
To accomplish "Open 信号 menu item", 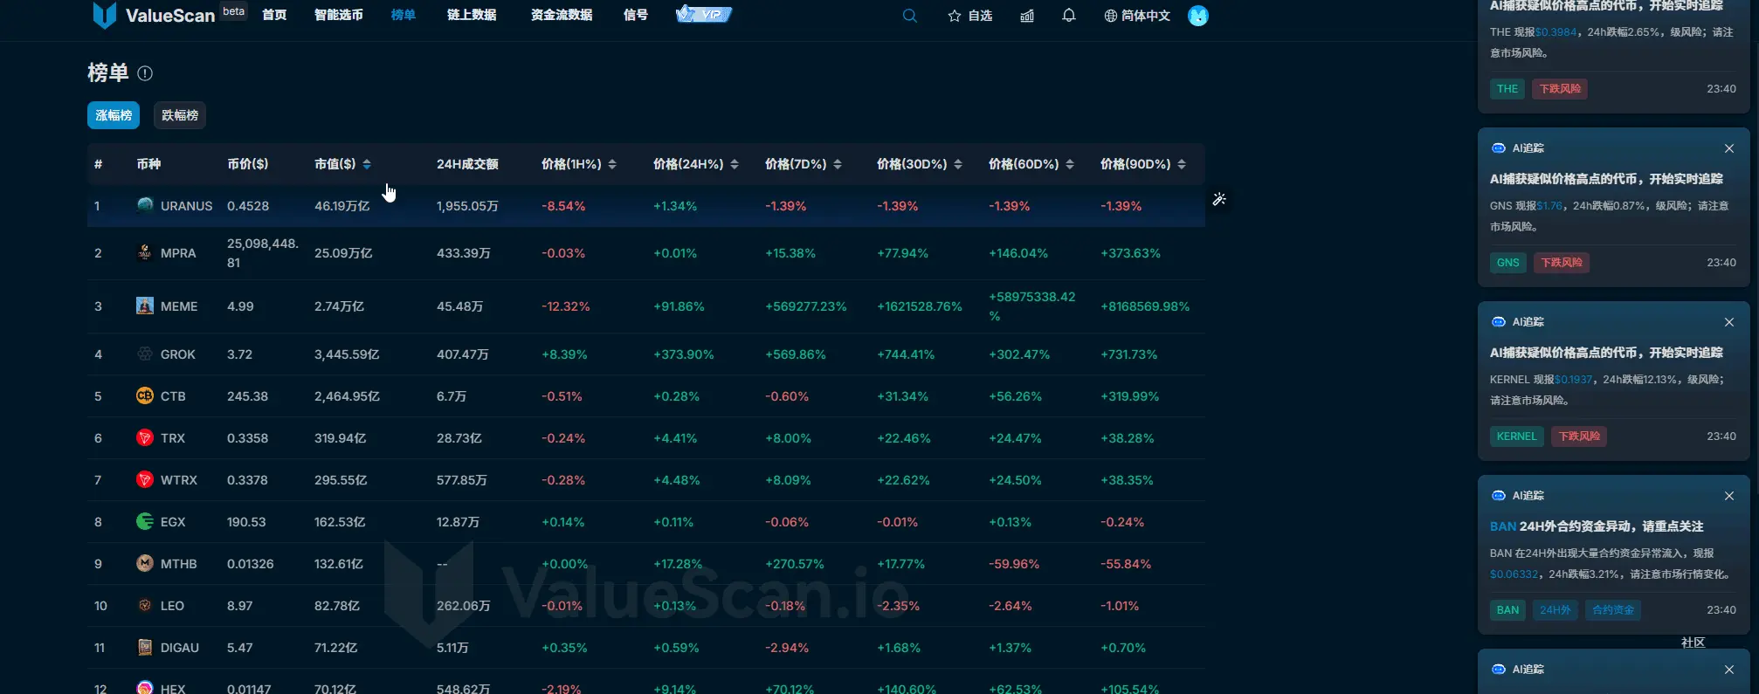I will click(x=636, y=15).
